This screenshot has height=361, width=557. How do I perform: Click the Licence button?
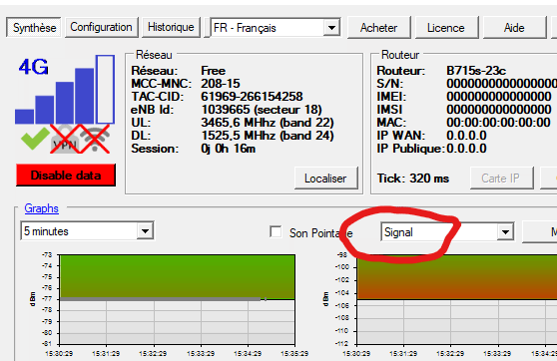[445, 27]
